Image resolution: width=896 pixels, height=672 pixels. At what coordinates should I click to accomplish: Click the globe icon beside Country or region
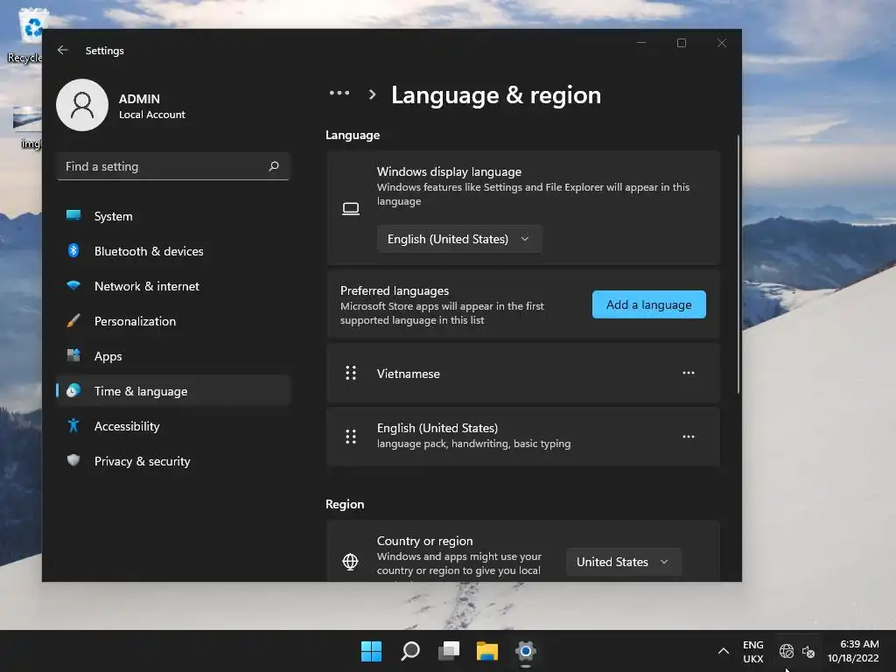point(350,562)
